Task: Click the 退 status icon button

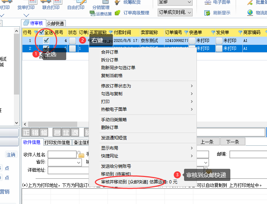Action: (75, 133)
